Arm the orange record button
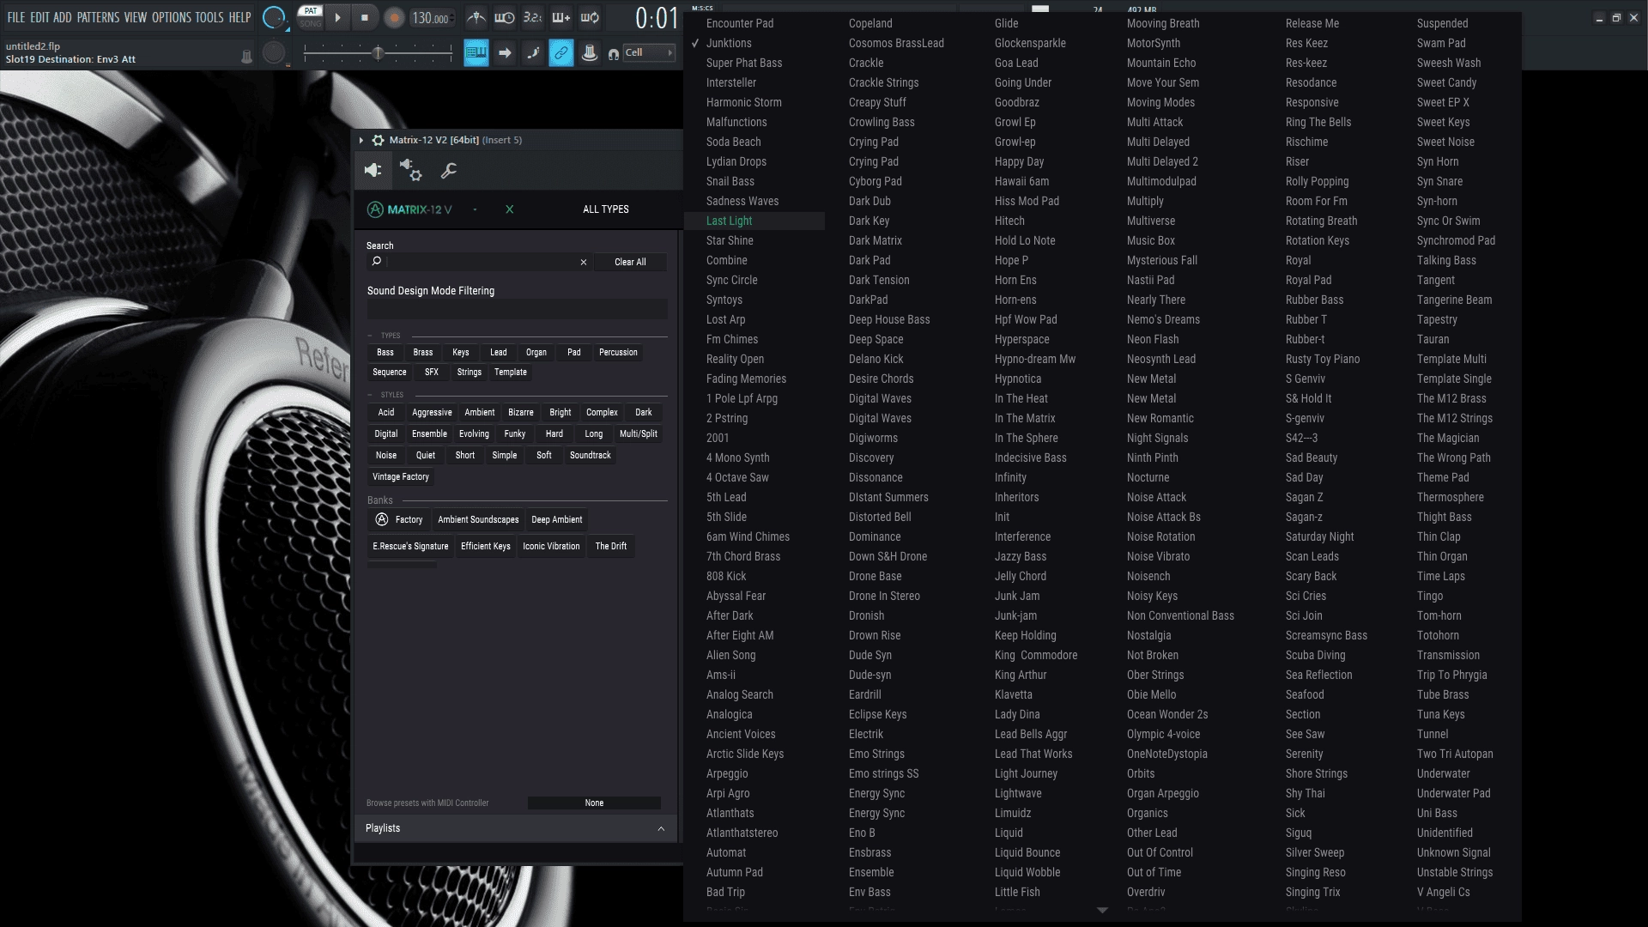The height and width of the screenshot is (927, 1648). pyautogui.click(x=394, y=18)
